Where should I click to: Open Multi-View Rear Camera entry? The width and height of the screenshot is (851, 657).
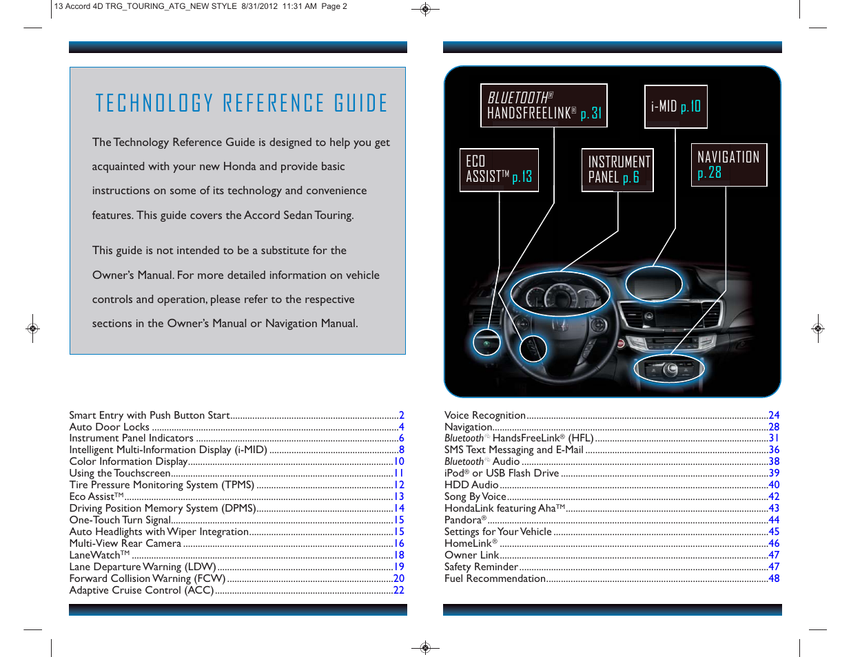tap(236, 543)
